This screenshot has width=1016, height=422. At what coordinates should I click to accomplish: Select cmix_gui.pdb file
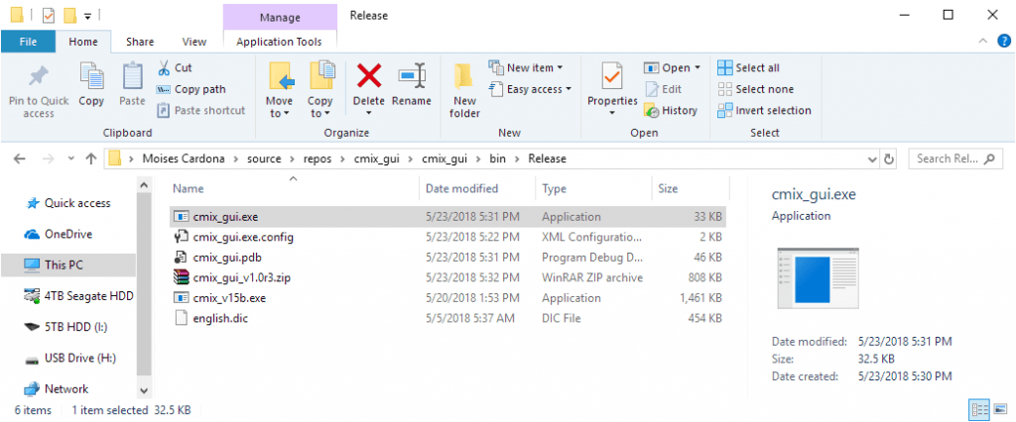[448, 257]
